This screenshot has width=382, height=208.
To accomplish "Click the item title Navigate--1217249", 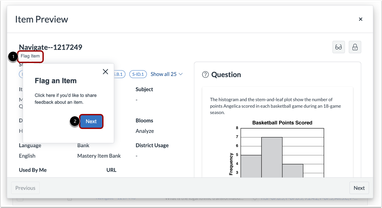I will (x=51, y=47).
